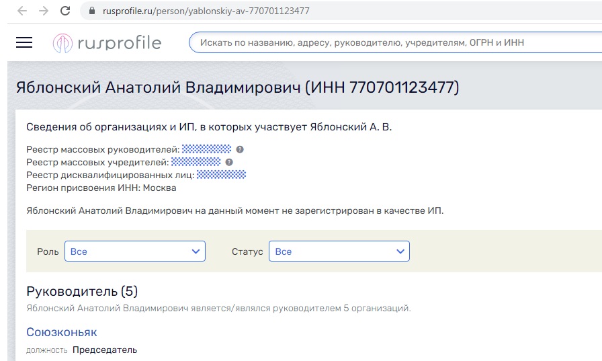
Task: Reveal hidden дисквалифицированных лиц registry value
Action: pyautogui.click(x=221, y=175)
